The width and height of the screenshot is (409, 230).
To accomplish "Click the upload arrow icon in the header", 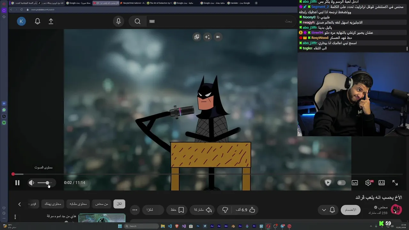I will click(x=51, y=21).
